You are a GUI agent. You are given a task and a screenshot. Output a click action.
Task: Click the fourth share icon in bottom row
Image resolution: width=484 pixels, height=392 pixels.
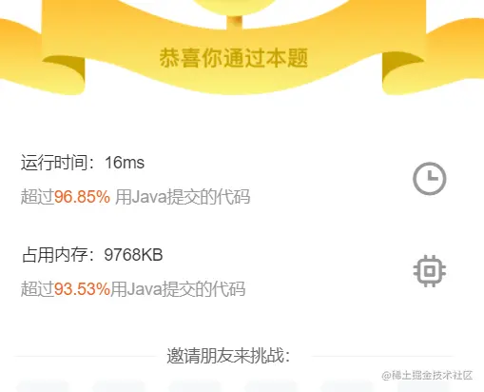pos(271,386)
